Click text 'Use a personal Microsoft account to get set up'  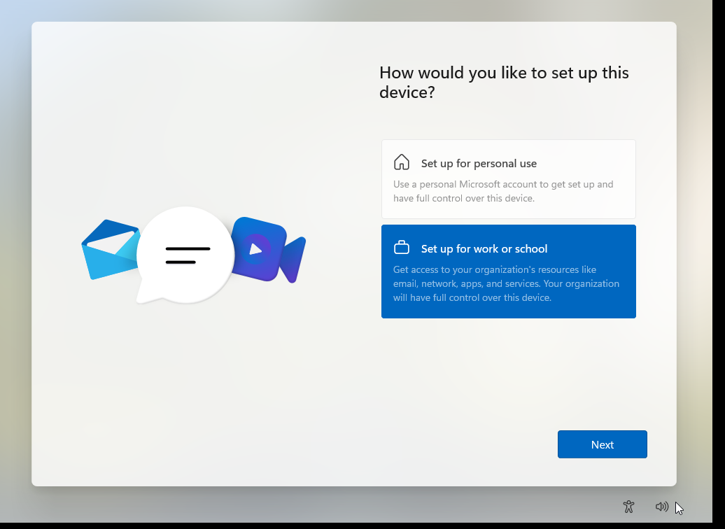[x=493, y=184]
